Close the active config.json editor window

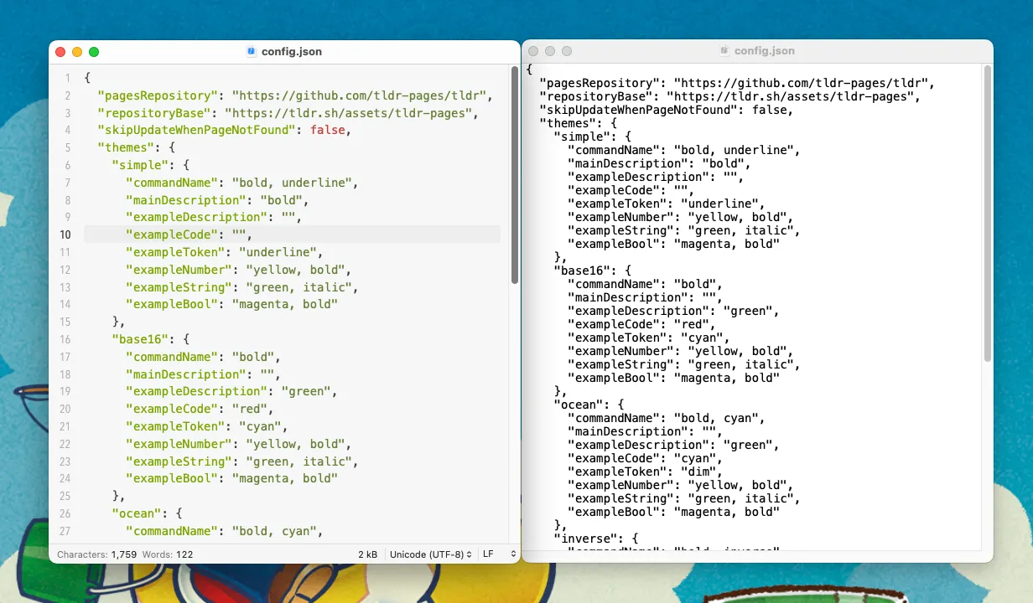coord(60,52)
